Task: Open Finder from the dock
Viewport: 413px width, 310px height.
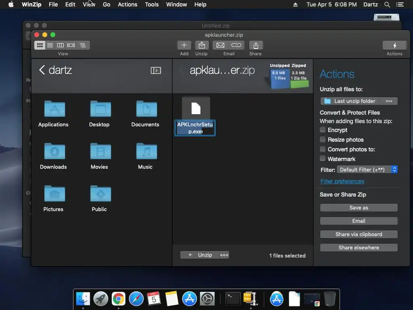Action: 83,299
